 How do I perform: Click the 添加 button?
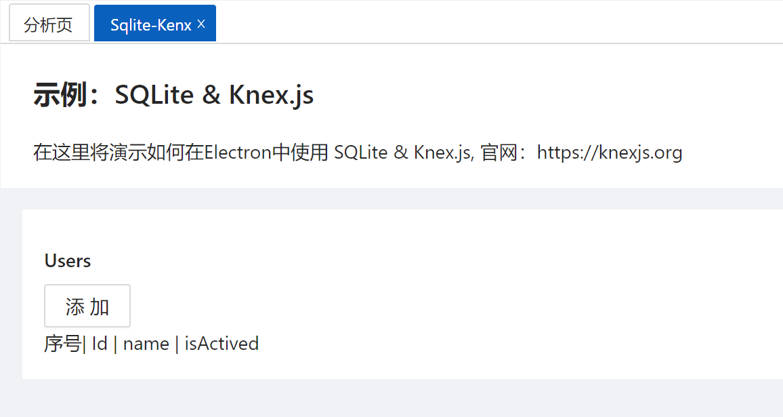point(87,306)
